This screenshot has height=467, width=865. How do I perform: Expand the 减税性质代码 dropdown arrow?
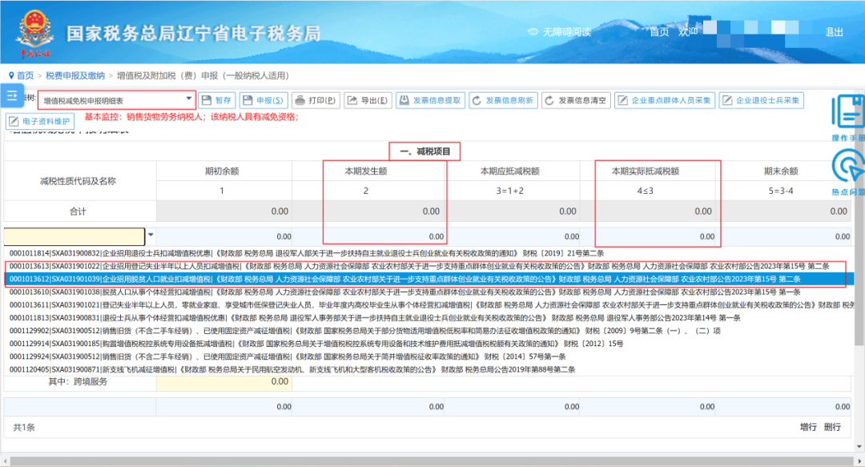coord(151,236)
